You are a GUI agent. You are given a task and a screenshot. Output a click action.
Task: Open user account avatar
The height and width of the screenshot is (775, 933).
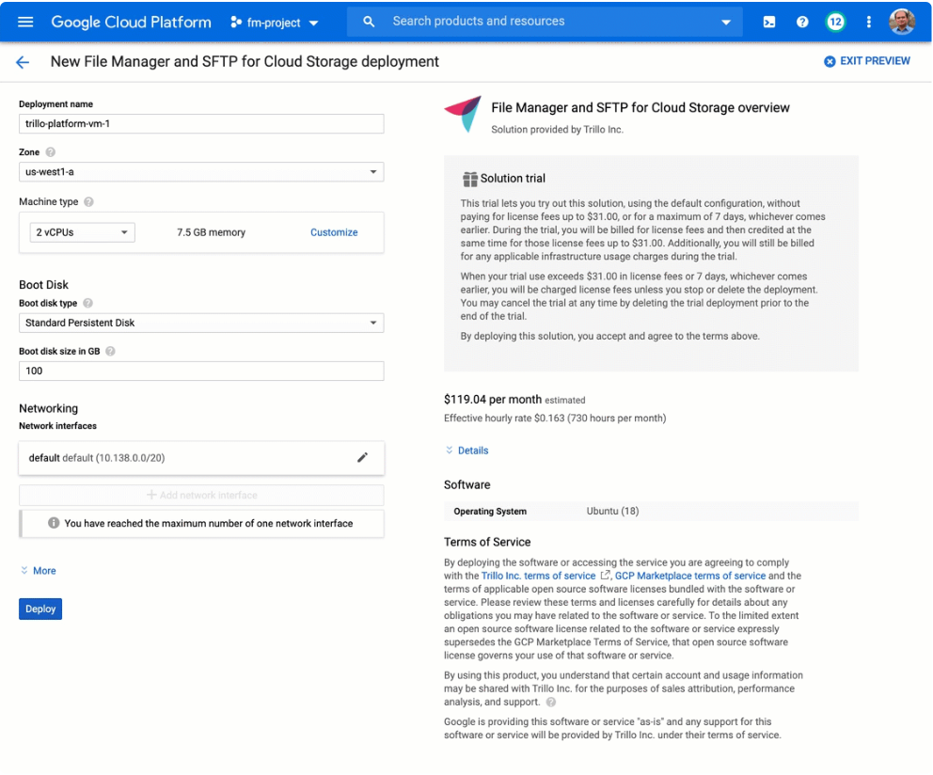(x=901, y=22)
